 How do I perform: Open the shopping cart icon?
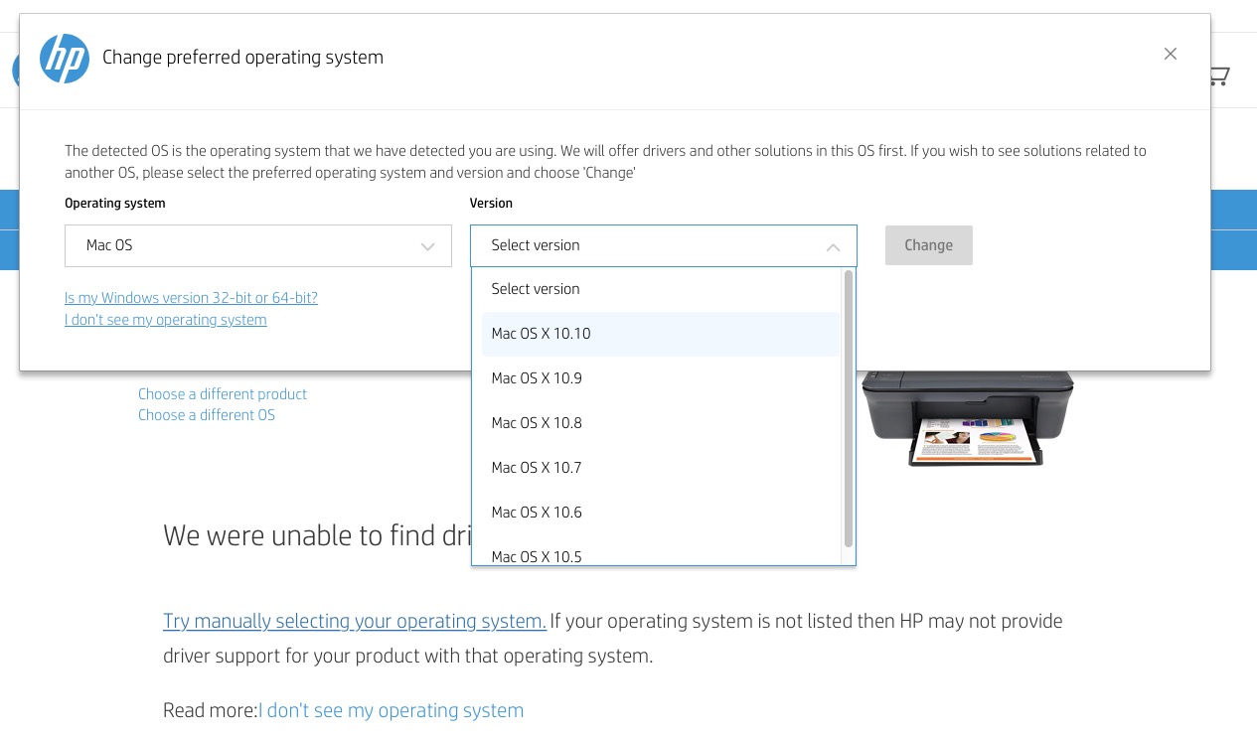[1219, 75]
